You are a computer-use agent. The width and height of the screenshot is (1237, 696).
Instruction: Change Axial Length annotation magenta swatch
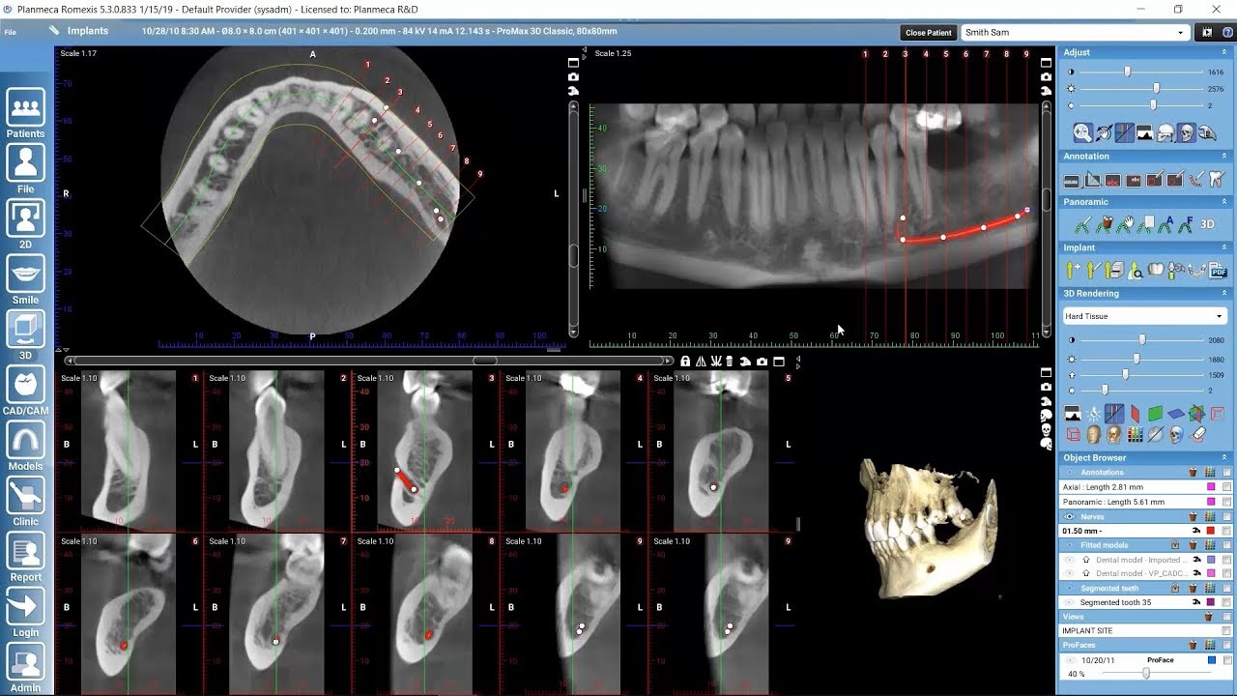pos(1210,487)
